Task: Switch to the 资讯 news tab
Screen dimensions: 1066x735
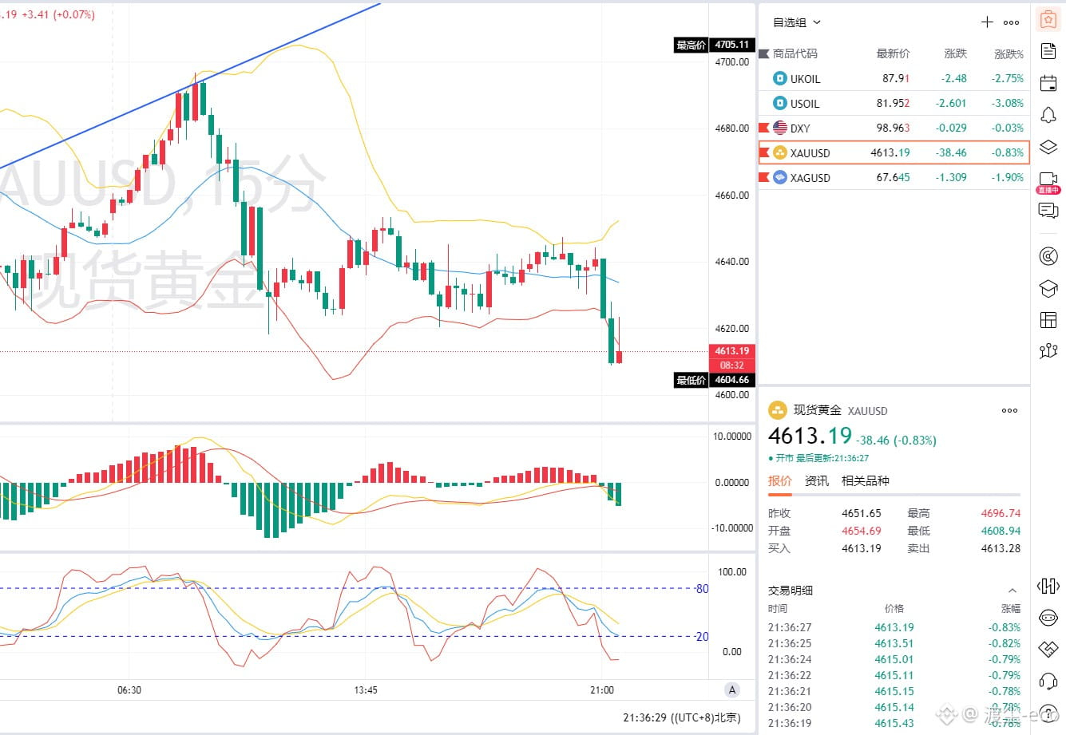Action: (817, 480)
